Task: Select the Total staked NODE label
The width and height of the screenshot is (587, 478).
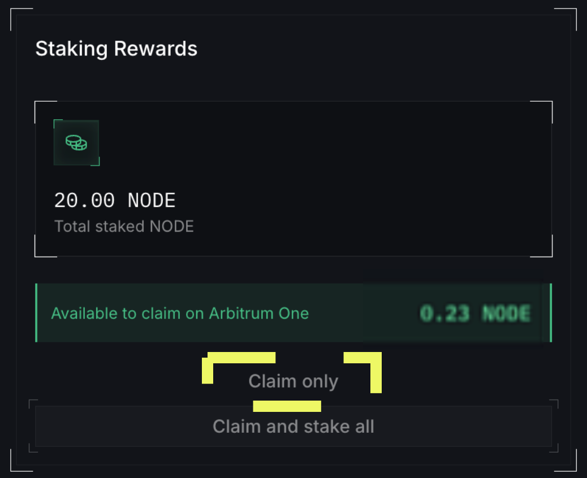Action: pos(124,226)
